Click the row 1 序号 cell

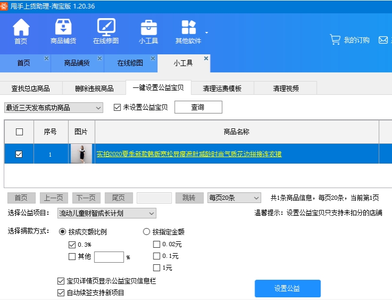click(51, 154)
